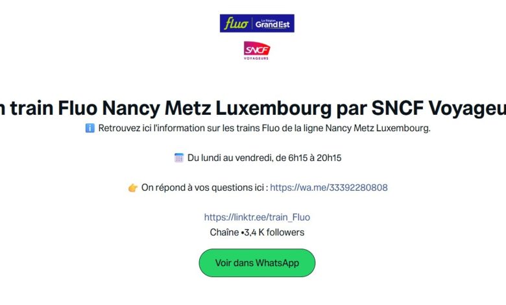Image resolution: width=506 pixels, height=305 pixels.
Task: Click the SNCF Voyageurs logo
Action: coord(256,51)
